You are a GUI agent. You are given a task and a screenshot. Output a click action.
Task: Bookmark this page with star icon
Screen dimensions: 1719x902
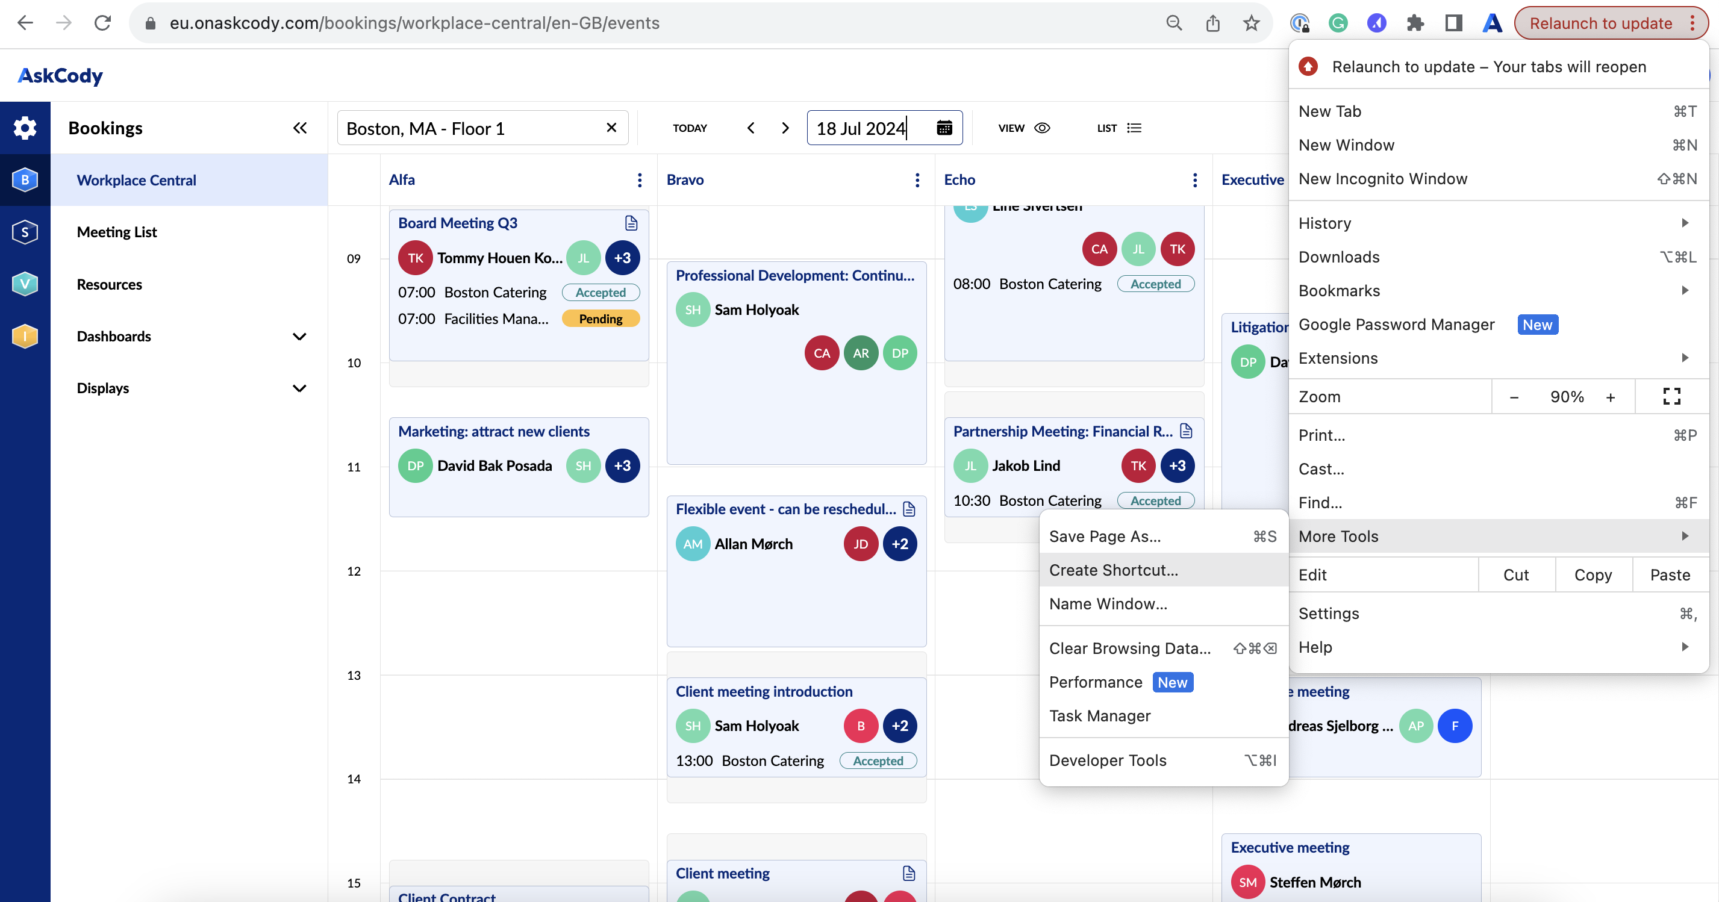tap(1251, 23)
